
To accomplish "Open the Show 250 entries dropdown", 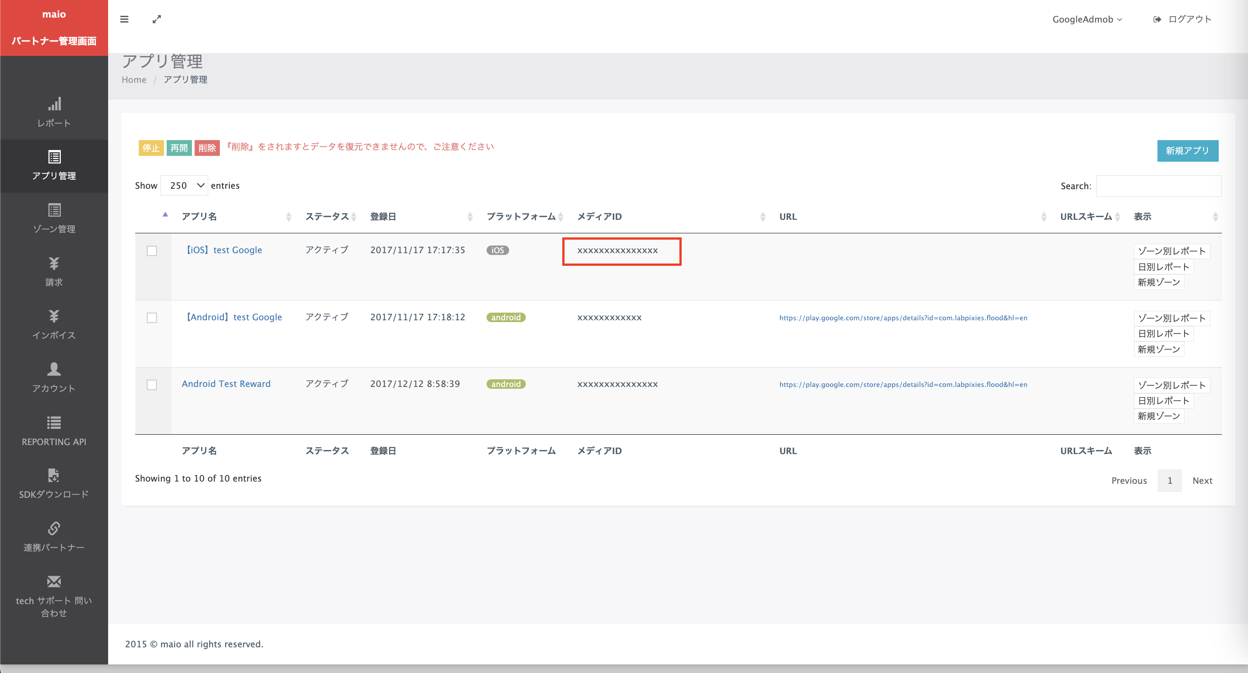I will click(x=184, y=186).
